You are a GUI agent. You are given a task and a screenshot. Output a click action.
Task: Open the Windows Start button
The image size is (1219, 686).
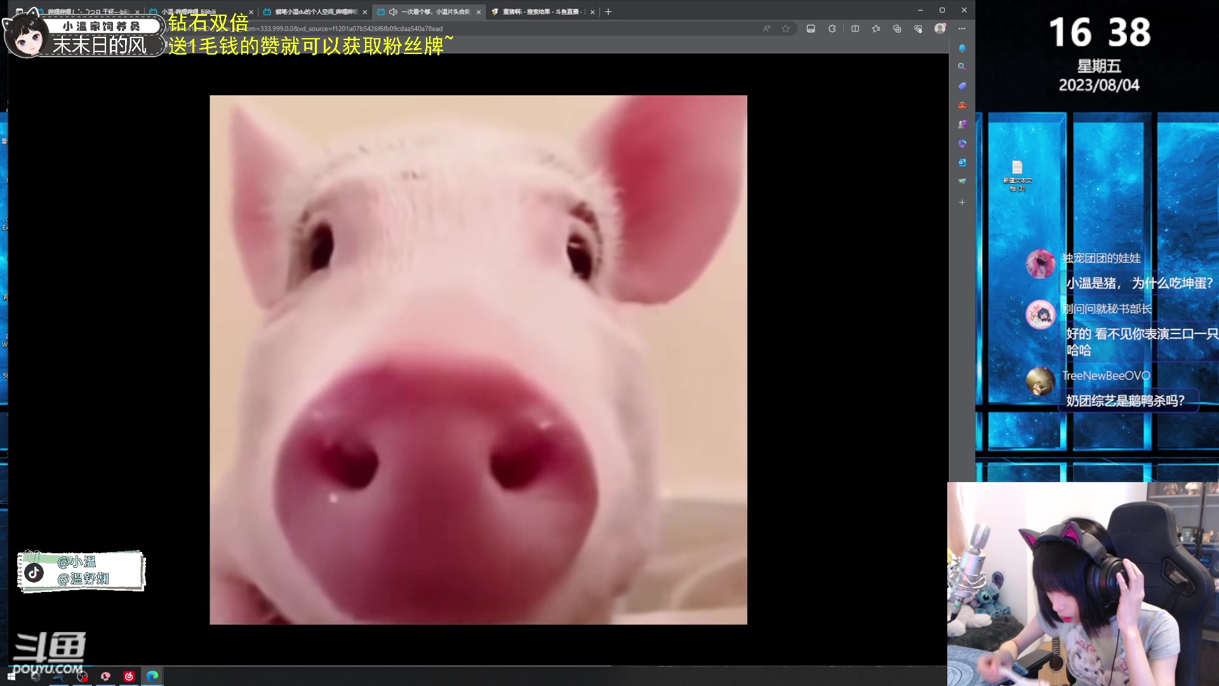click(x=11, y=676)
